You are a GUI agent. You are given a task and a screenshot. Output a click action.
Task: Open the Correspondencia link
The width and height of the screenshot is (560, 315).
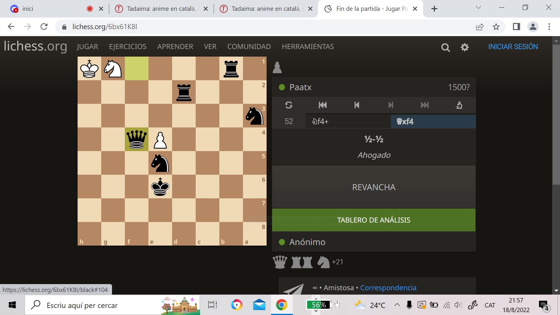[388, 288]
